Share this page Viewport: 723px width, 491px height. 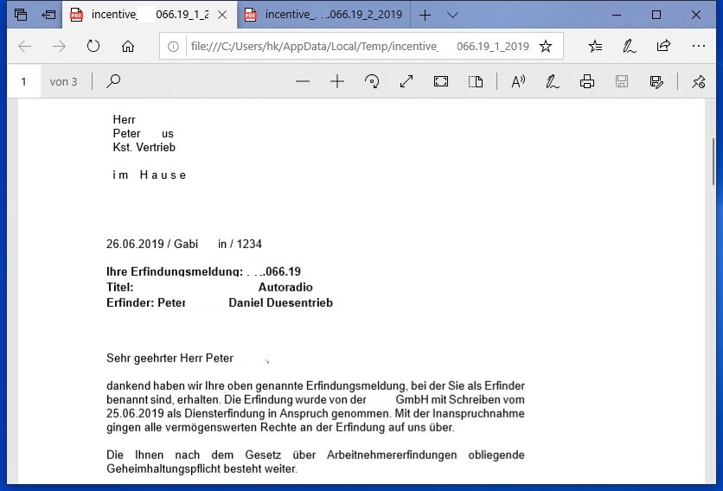pyautogui.click(x=663, y=46)
